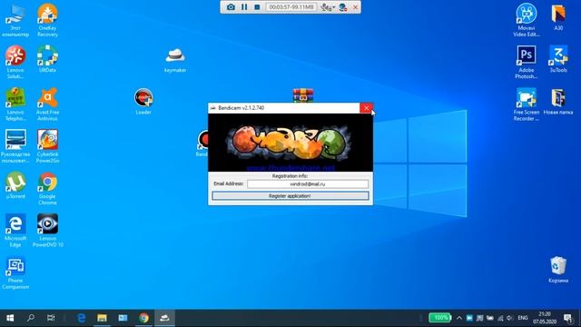Click the graffiti banner image in keygen

point(290,143)
